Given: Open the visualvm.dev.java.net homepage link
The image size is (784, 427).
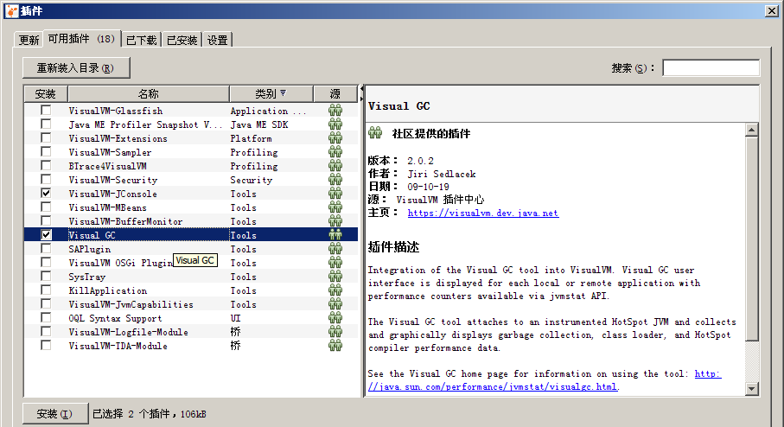Looking at the screenshot, I should tap(483, 213).
